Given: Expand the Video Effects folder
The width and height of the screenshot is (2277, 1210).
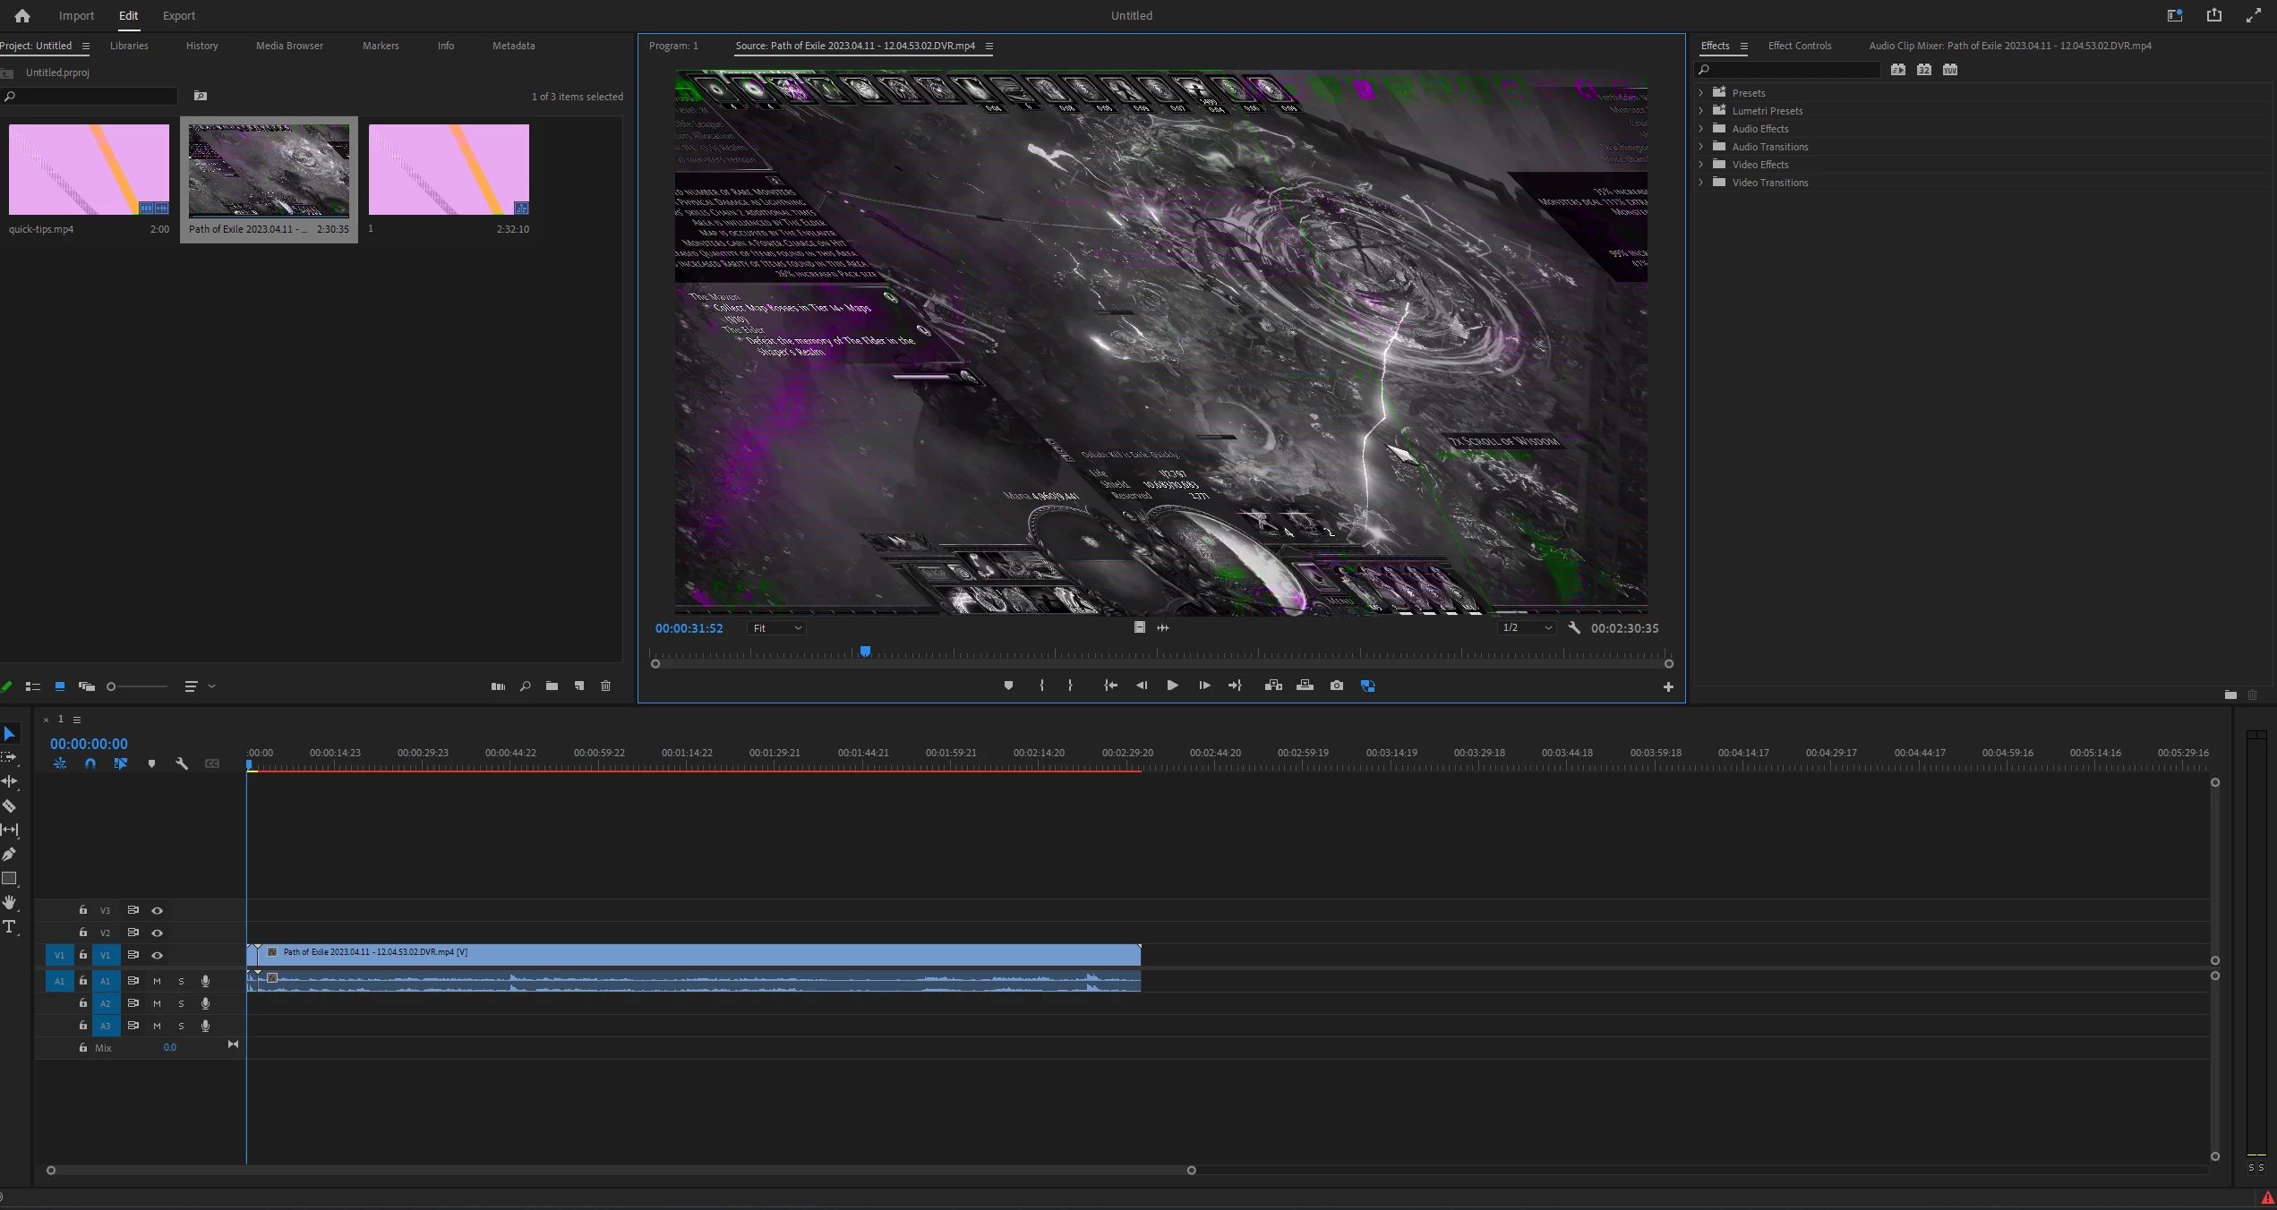Looking at the screenshot, I should coord(1701,165).
